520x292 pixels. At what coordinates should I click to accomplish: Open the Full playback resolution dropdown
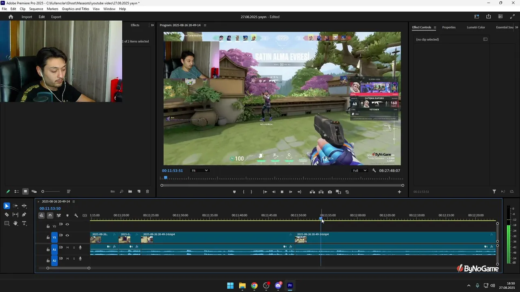tap(360, 171)
